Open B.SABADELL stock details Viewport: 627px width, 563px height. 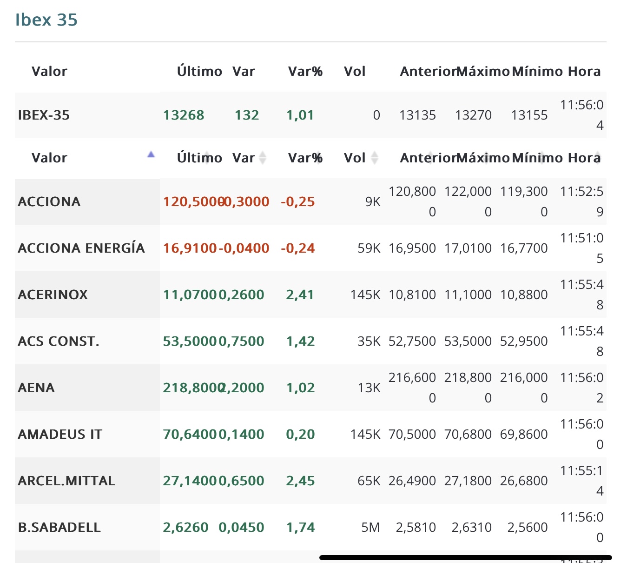tap(310, 527)
